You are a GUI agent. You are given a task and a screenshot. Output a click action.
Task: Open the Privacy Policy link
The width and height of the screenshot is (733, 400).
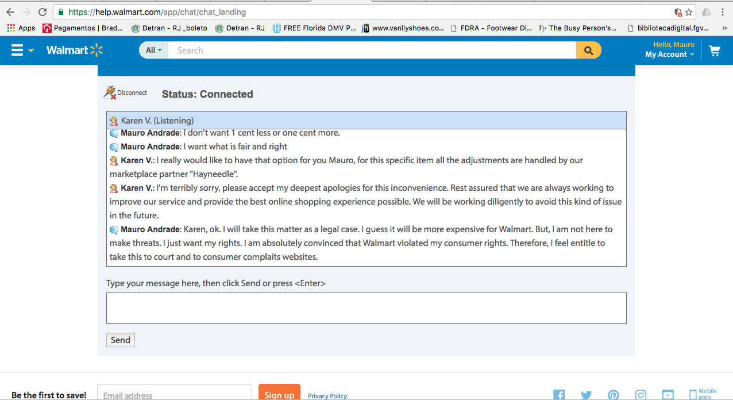click(x=327, y=395)
